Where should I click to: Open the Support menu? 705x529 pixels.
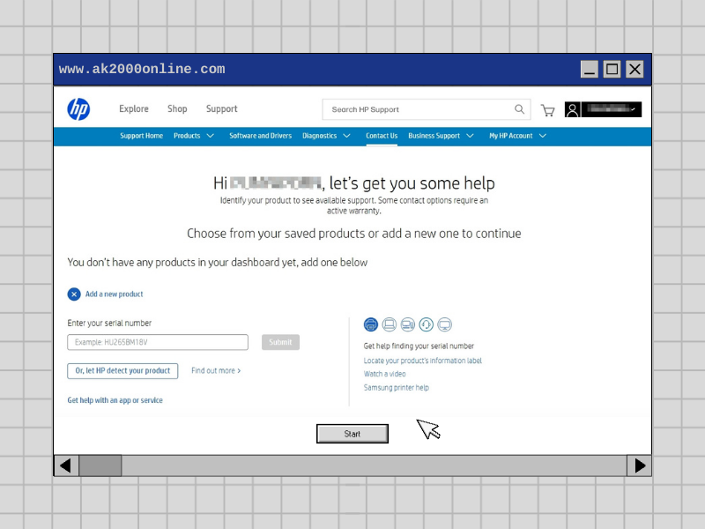[x=222, y=108]
